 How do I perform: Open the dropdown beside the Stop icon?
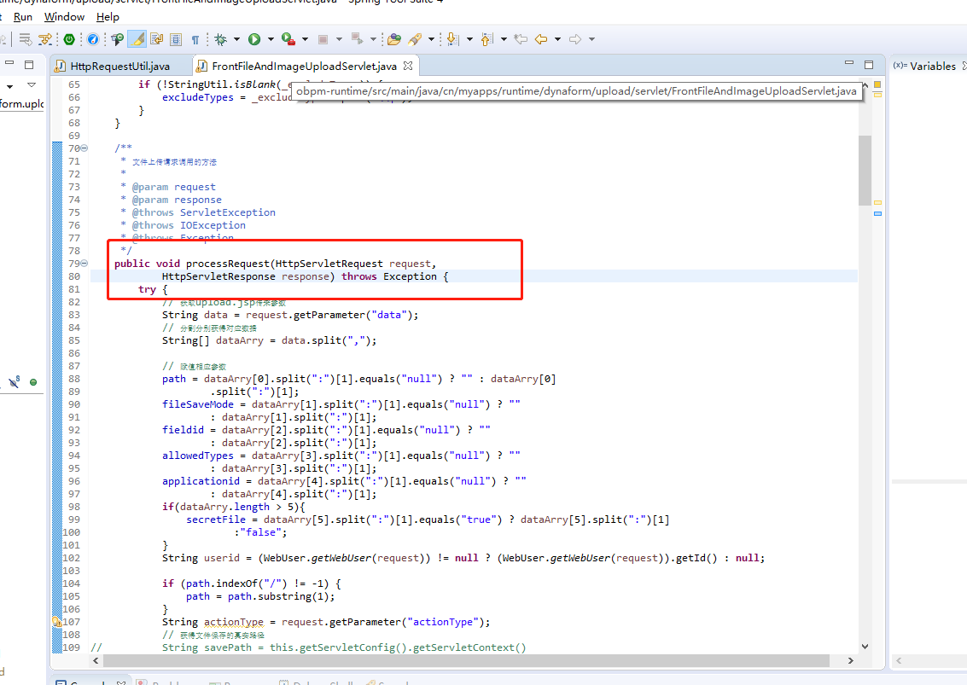click(x=339, y=39)
